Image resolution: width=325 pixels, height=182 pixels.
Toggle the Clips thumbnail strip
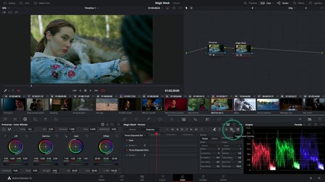click(266, 3)
